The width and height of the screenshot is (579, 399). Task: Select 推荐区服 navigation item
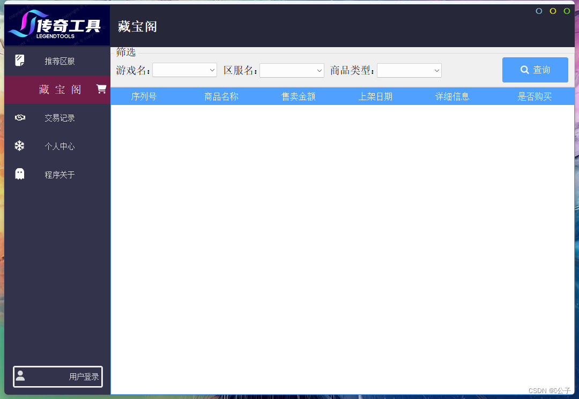click(59, 61)
